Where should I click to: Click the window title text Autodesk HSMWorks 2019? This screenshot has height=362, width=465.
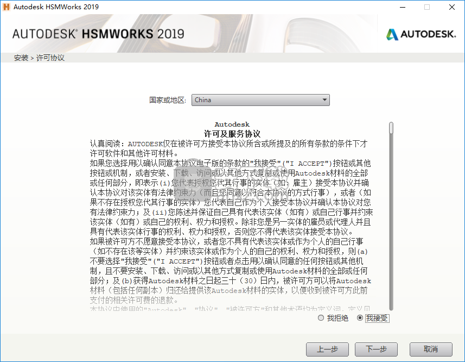click(56, 7)
